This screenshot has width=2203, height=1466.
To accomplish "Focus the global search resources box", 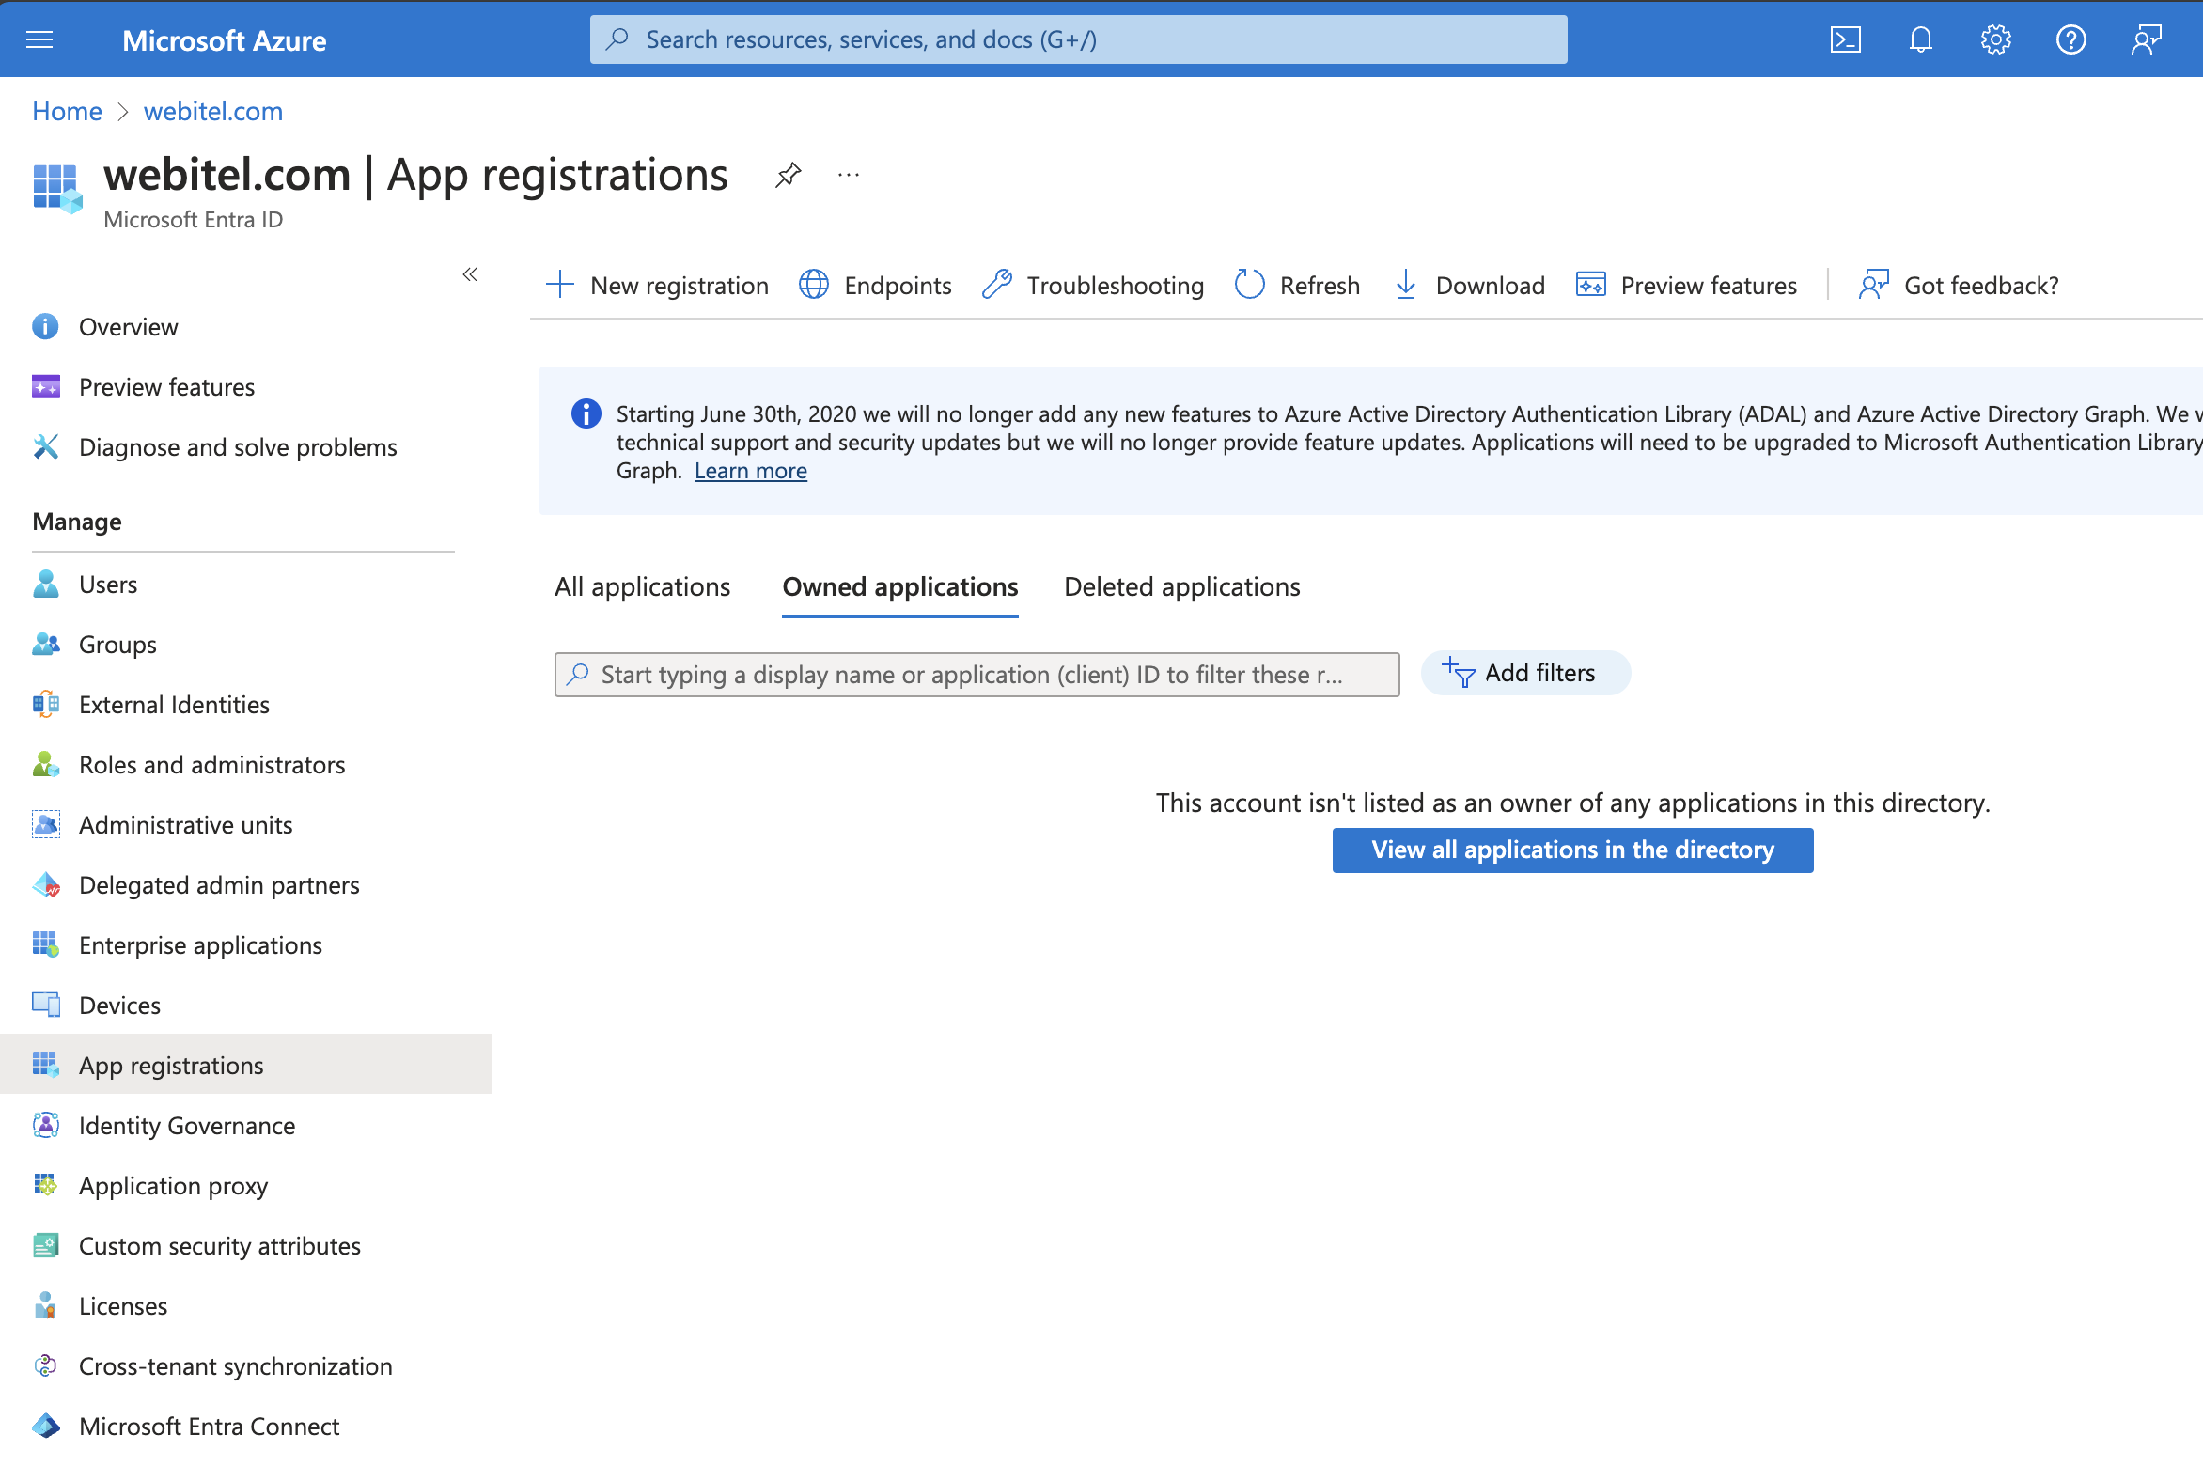I will coord(1078,39).
